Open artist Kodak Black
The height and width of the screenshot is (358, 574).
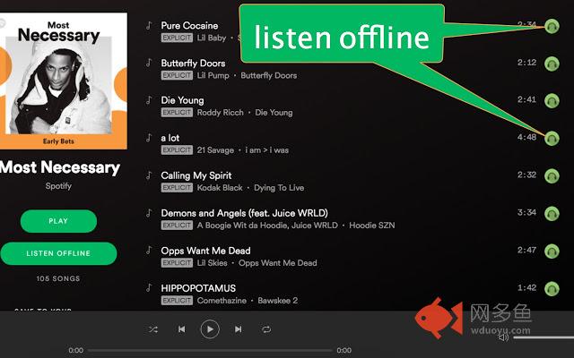pos(220,188)
